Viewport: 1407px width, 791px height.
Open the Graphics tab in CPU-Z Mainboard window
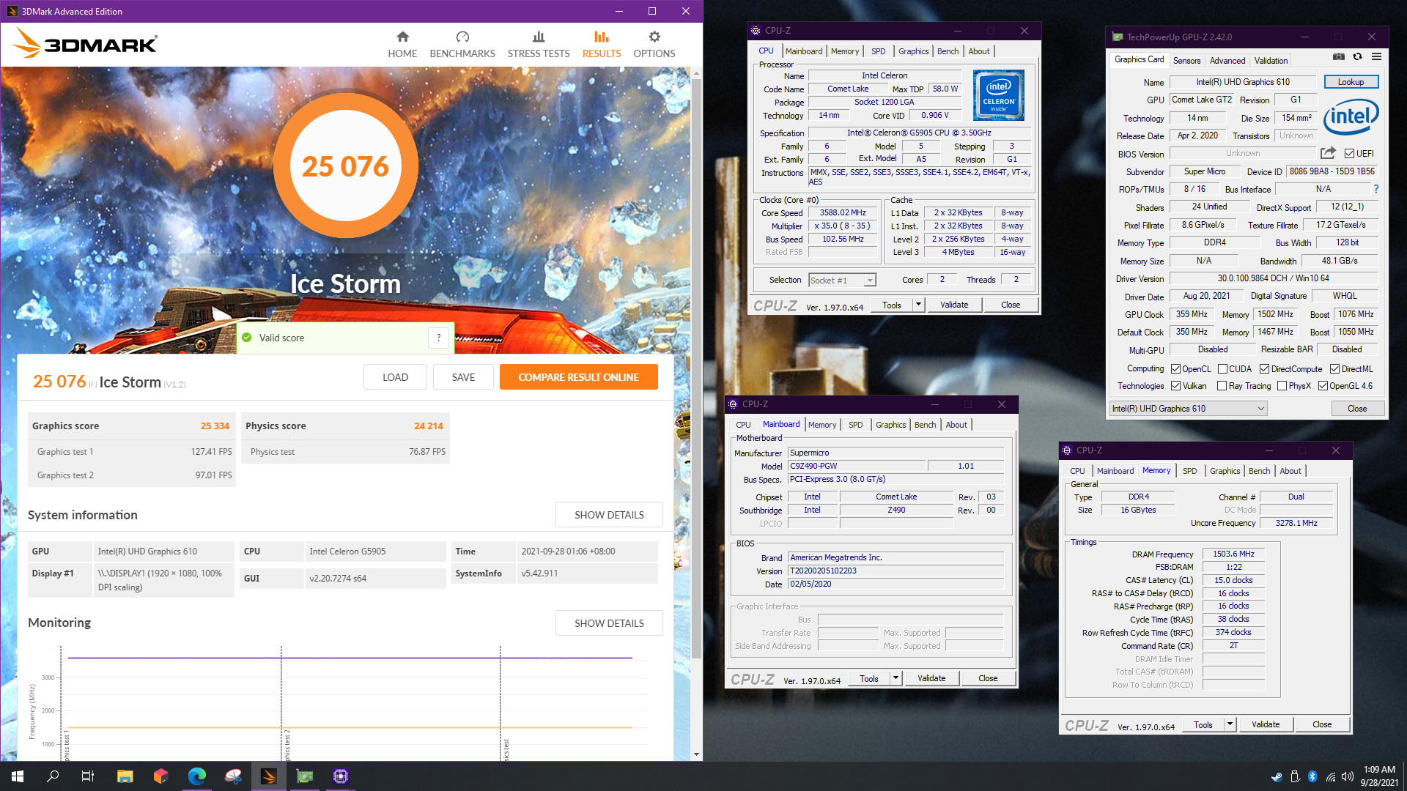[x=890, y=425]
